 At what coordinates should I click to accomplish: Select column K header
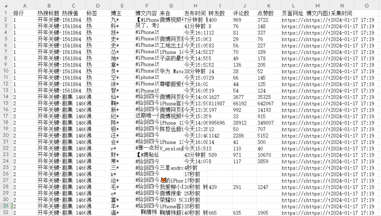(269, 6)
